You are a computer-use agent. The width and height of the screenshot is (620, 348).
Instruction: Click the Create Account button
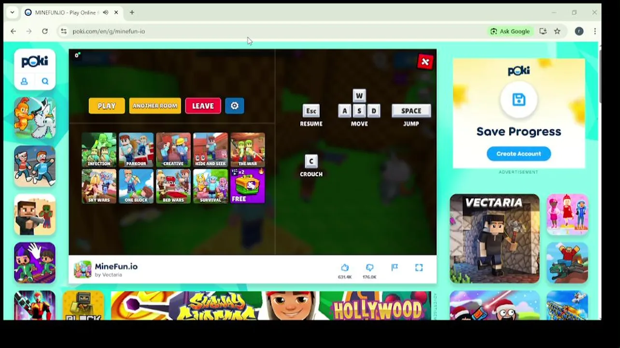pos(519,154)
